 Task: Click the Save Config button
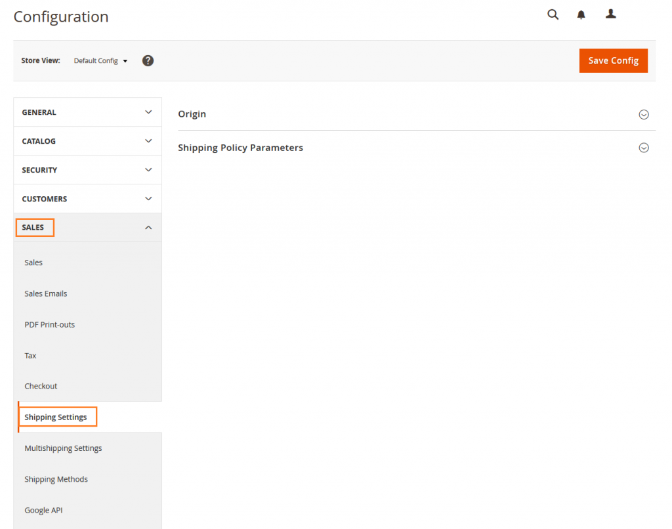613,60
